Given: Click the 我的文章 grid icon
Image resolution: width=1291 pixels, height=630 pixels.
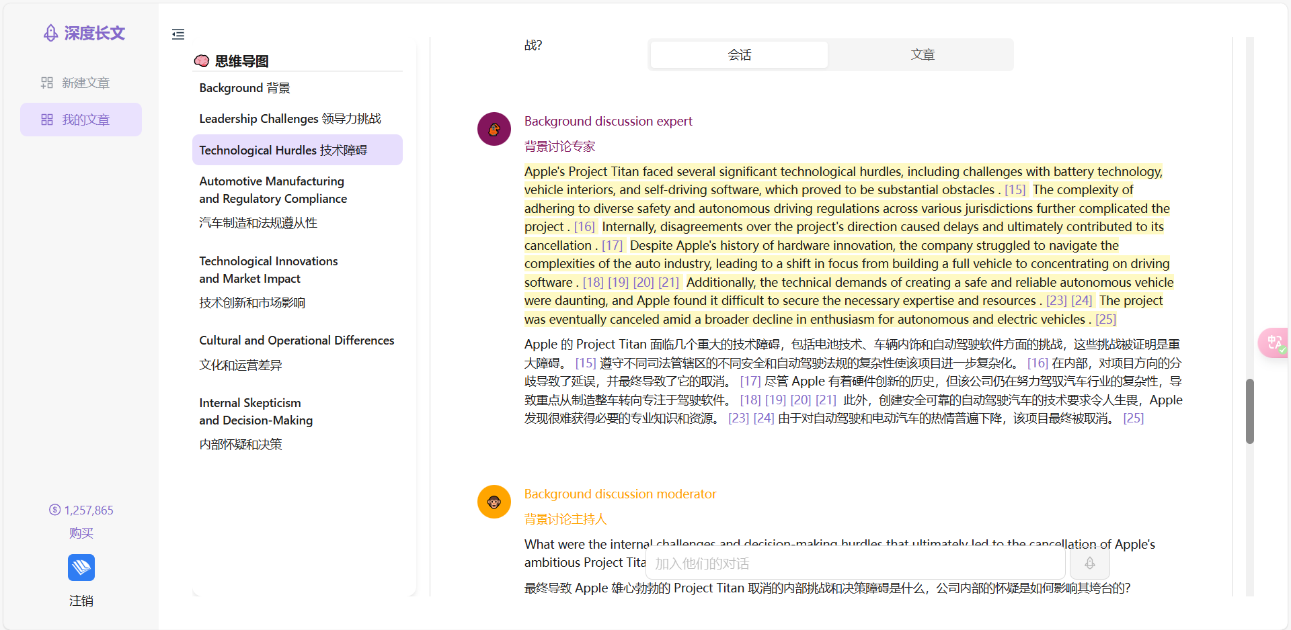Looking at the screenshot, I should [x=47, y=120].
